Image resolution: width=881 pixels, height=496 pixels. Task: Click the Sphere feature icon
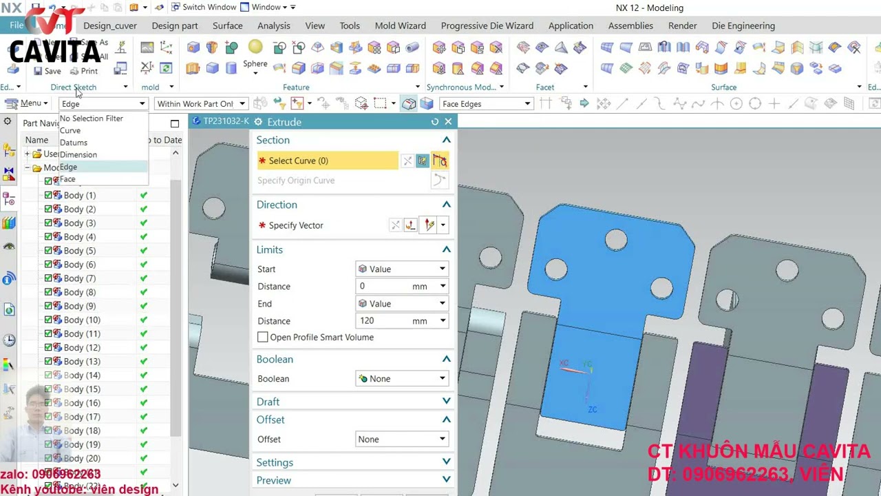click(255, 48)
